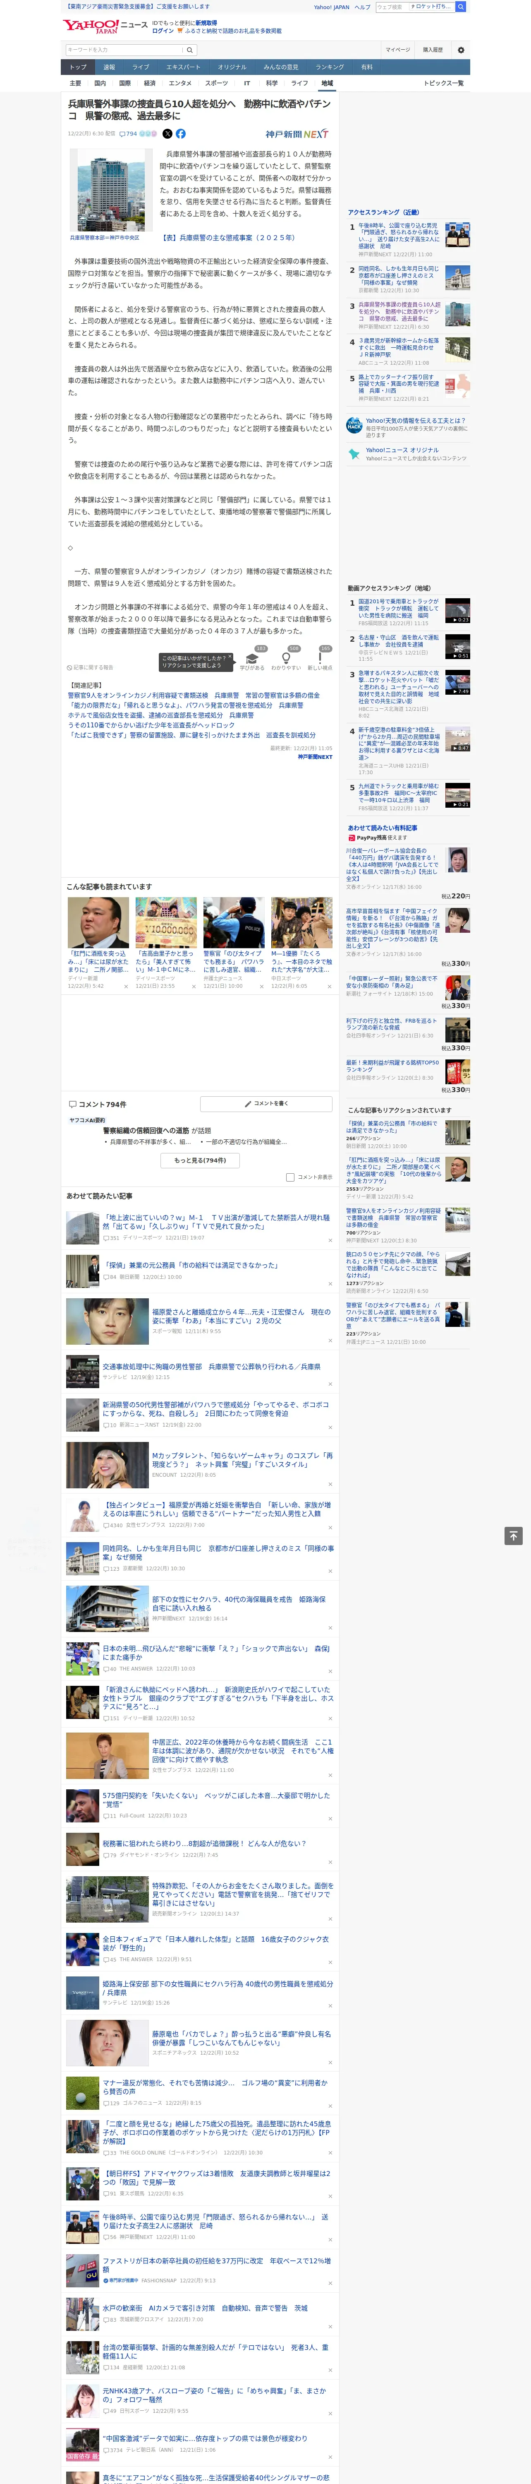The width and height of the screenshot is (531, 2484).
Task: Open the Yahoo!天気 app promotion icon
Action: click(355, 425)
